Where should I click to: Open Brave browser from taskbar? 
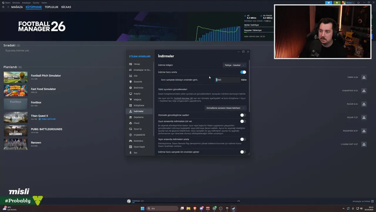click(x=194, y=208)
